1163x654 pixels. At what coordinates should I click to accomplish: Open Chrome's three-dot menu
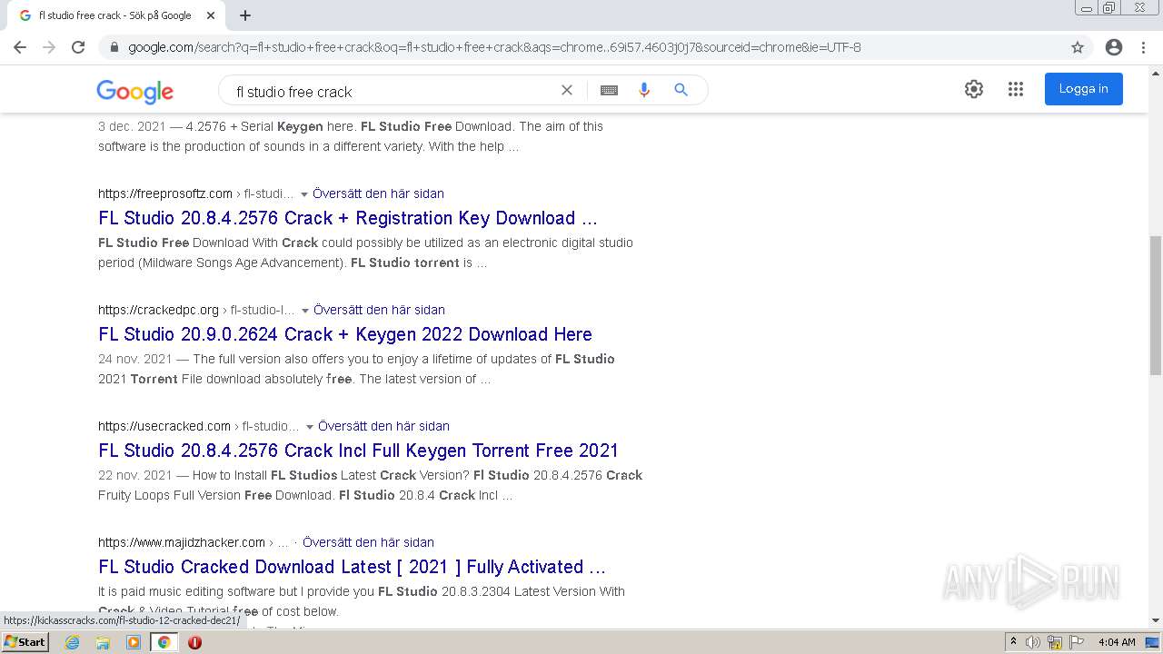click(1144, 47)
